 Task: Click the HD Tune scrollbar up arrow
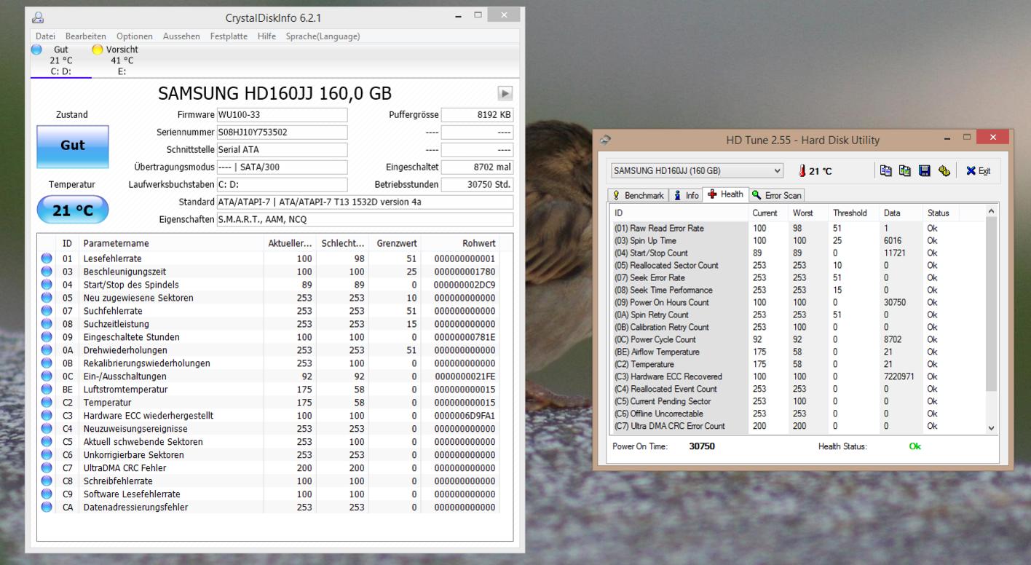(990, 211)
